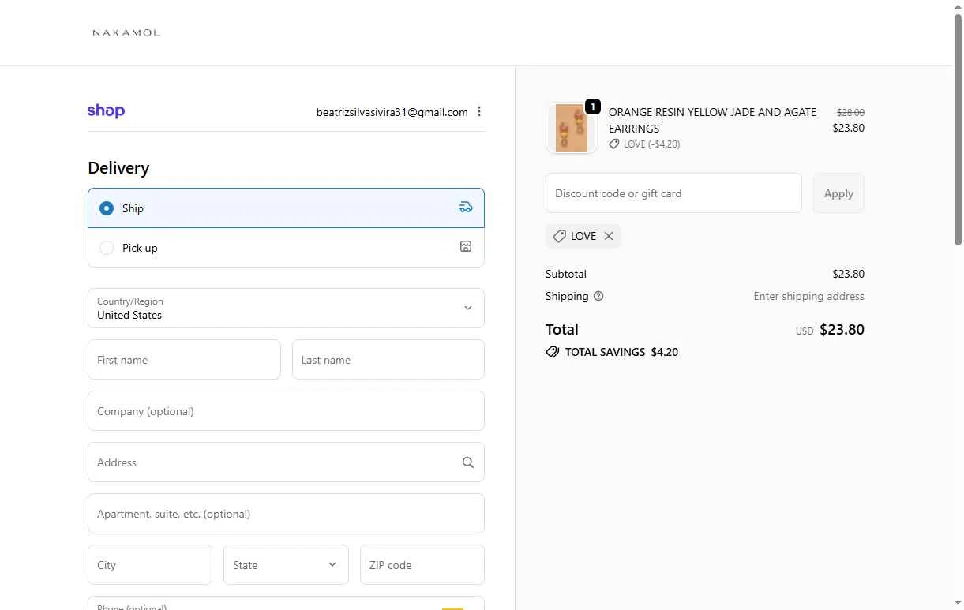
Task: Click the NAKAMOL store logo
Action: point(126,32)
